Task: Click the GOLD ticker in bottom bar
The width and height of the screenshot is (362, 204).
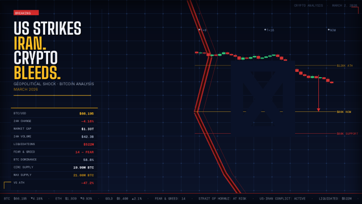Action: click(x=117, y=198)
